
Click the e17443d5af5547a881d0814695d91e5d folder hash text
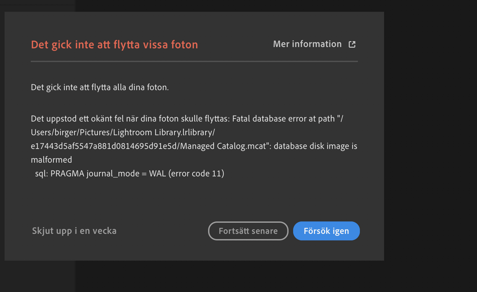point(103,146)
